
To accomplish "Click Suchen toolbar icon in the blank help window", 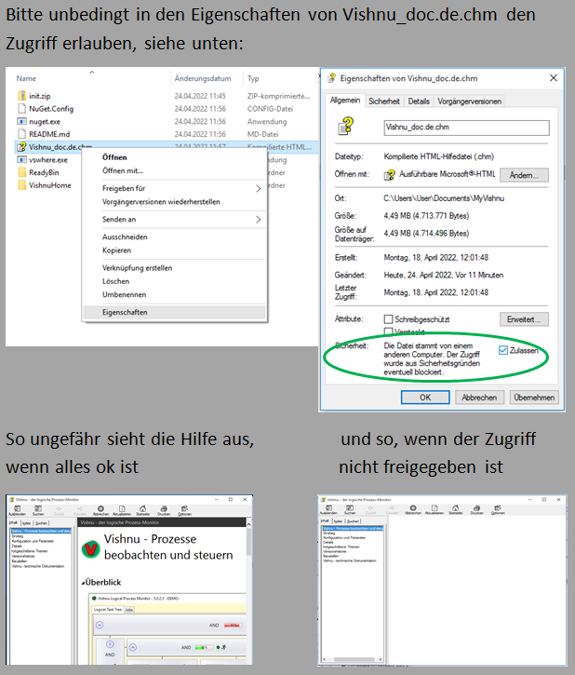I will [x=350, y=508].
